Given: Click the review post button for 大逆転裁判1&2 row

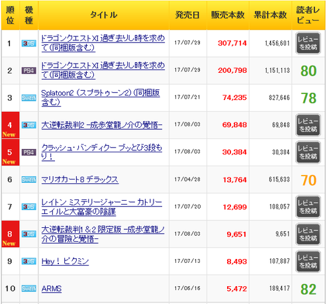Looking at the screenshot, I should coord(308,234).
